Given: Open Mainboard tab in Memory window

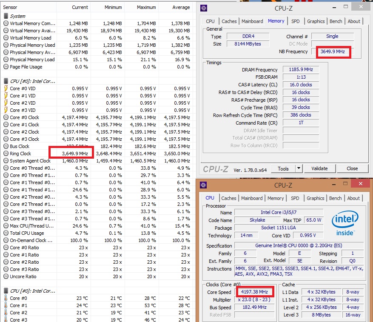Looking at the screenshot, I should 252,21.
